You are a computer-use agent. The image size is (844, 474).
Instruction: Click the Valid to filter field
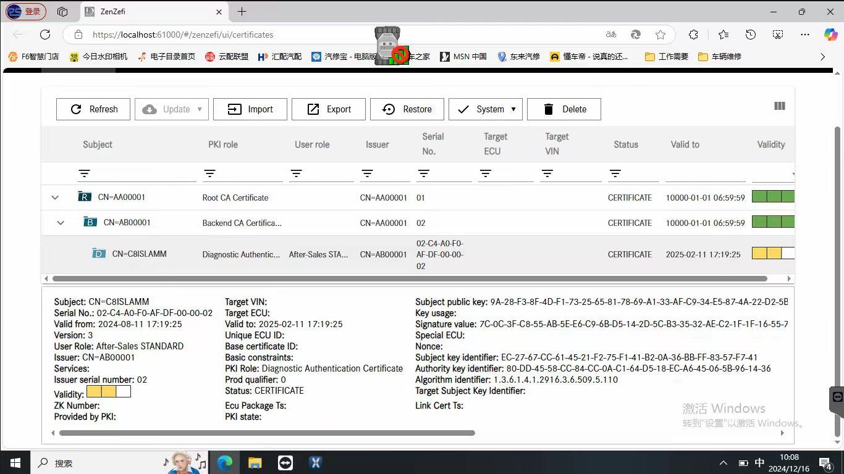tap(705, 174)
